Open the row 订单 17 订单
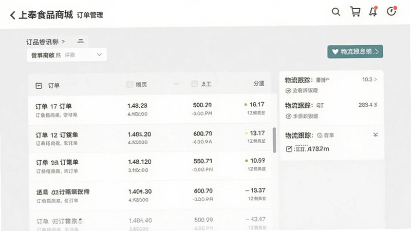Image resolution: width=411 pixels, height=231 pixels. 150,109
